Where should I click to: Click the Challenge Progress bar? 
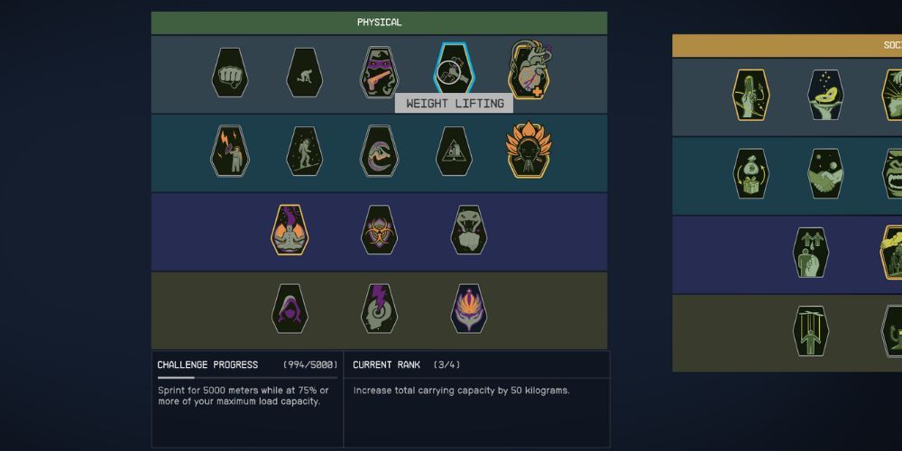[247, 378]
